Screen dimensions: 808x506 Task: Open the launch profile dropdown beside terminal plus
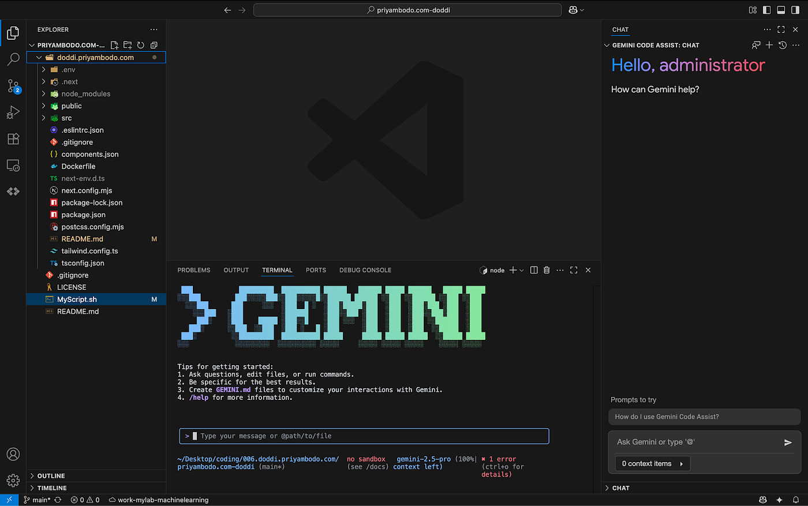click(x=522, y=270)
